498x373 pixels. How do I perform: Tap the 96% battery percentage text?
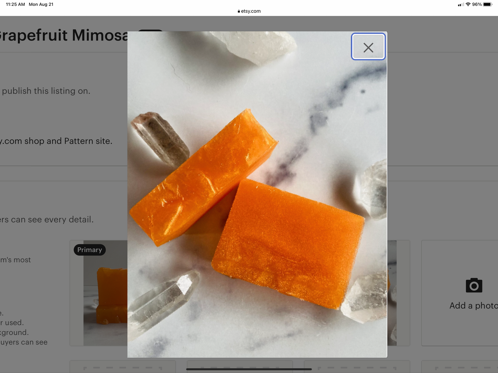tap(477, 4)
